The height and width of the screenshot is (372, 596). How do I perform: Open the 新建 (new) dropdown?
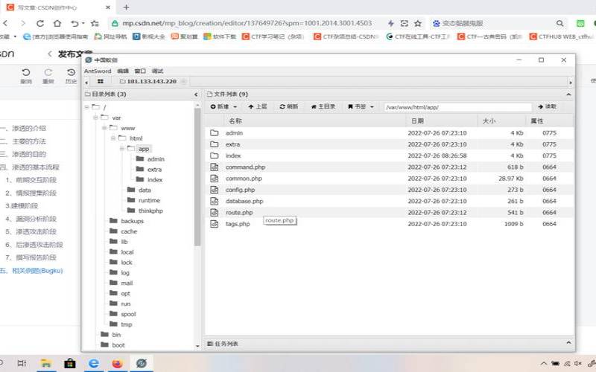coord(221,106)
